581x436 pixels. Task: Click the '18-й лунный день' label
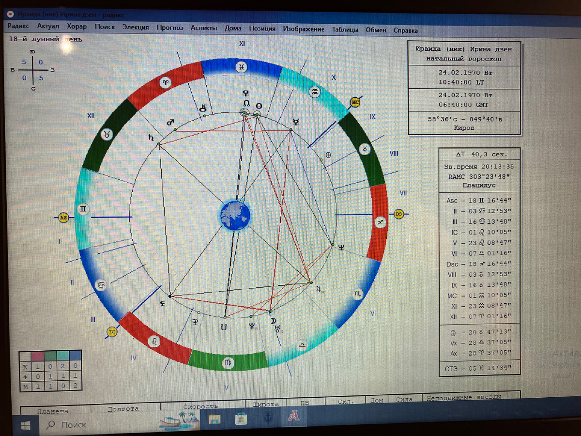point(45,39)
